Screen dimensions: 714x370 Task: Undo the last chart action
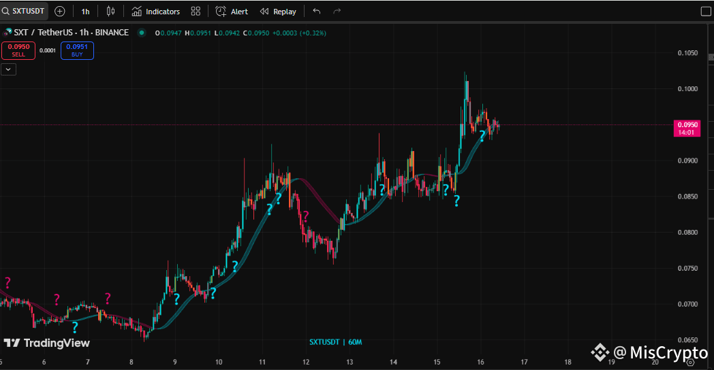[x=317, y=12]
